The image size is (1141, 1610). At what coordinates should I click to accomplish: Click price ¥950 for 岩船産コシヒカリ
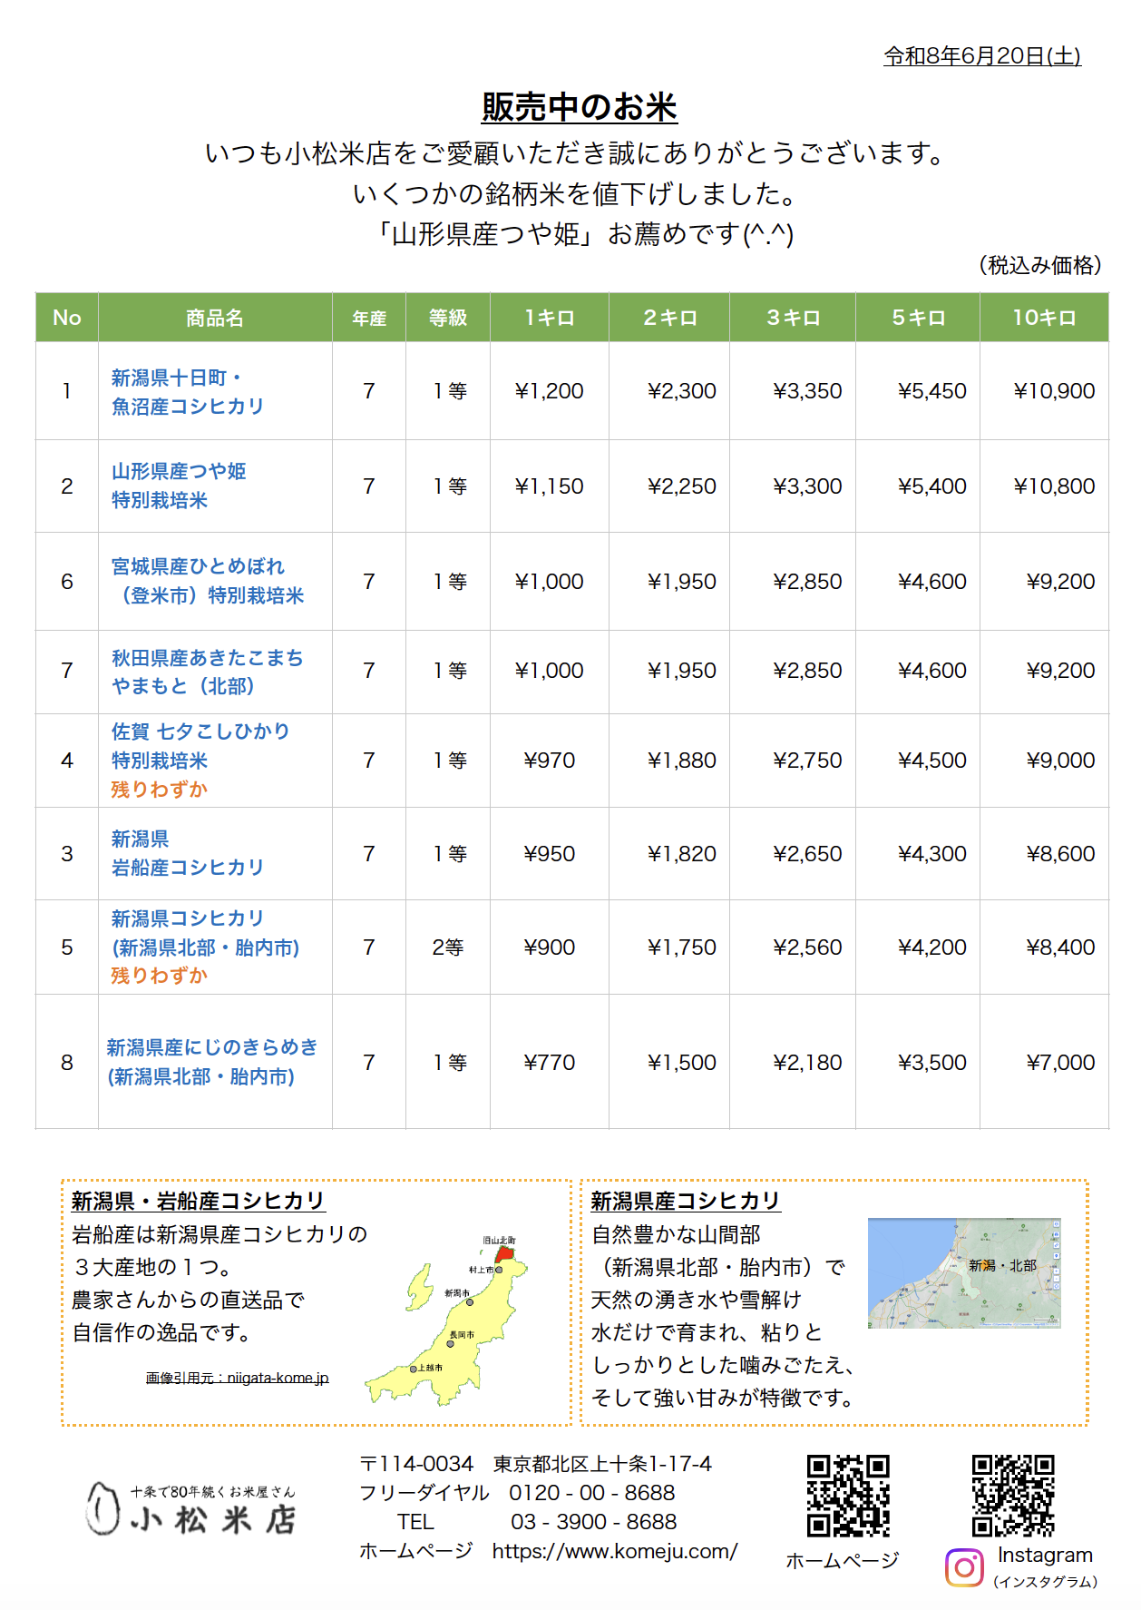point(550,854)
